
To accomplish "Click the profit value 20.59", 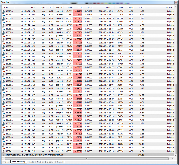I will [x=141, y=113].
